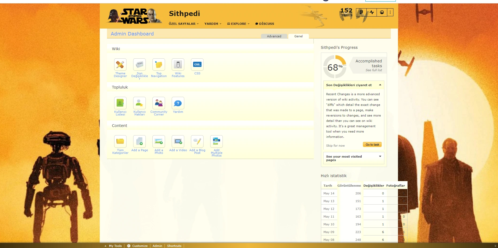Click the Görüntülenme column header

[x=349, y=186]
